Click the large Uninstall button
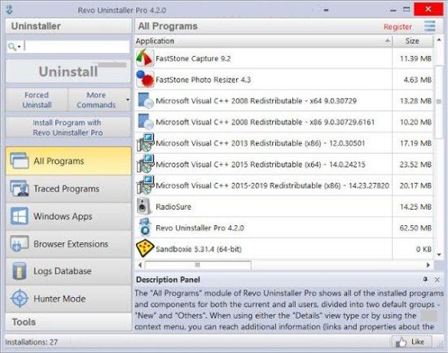Screen dimensions: 448x353 [x=68, y=72]
